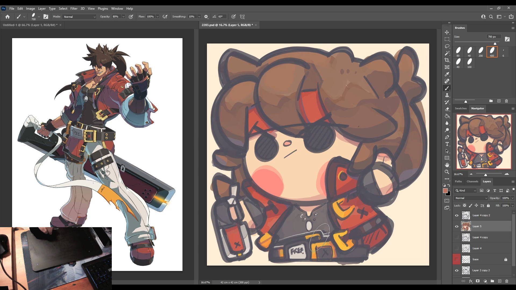Select the Horizontal Type tool
The image size is (516, 290).
(x=447, y=144)
